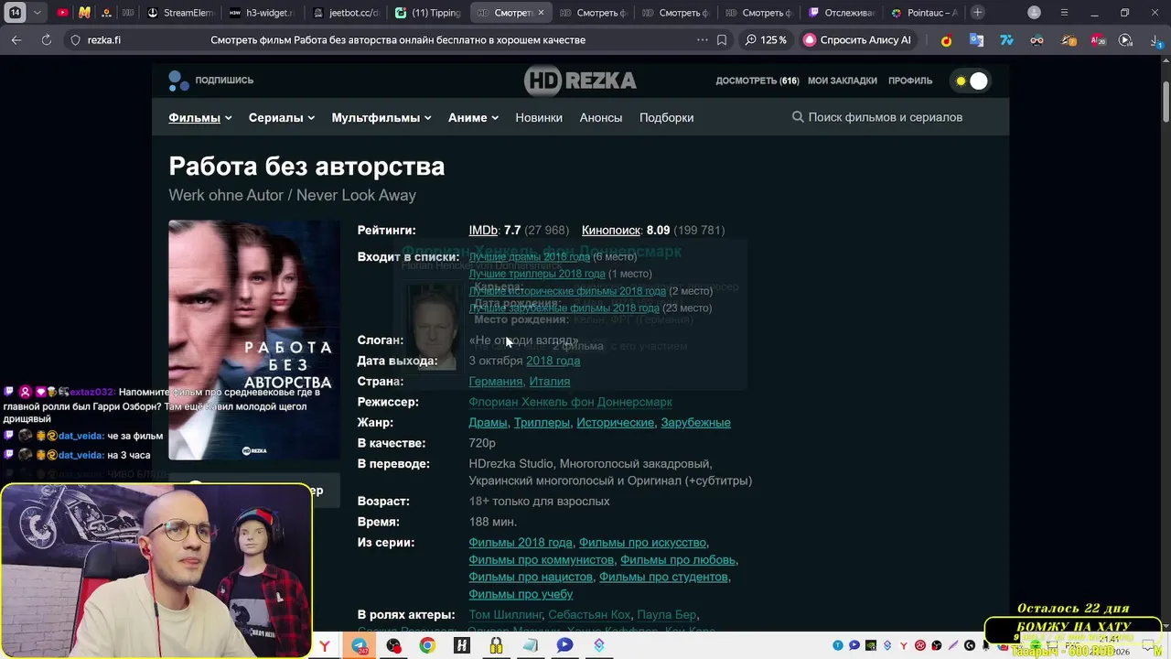
Task: Open Лучшие триллеры 2018 года list
Action: click(537, 274)
